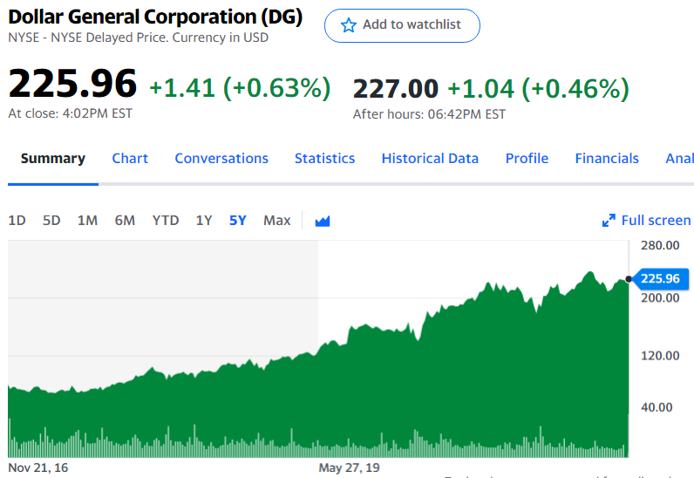Click the after hours price 227.00
Screen dimensions: 694x478
click(396, 89)
